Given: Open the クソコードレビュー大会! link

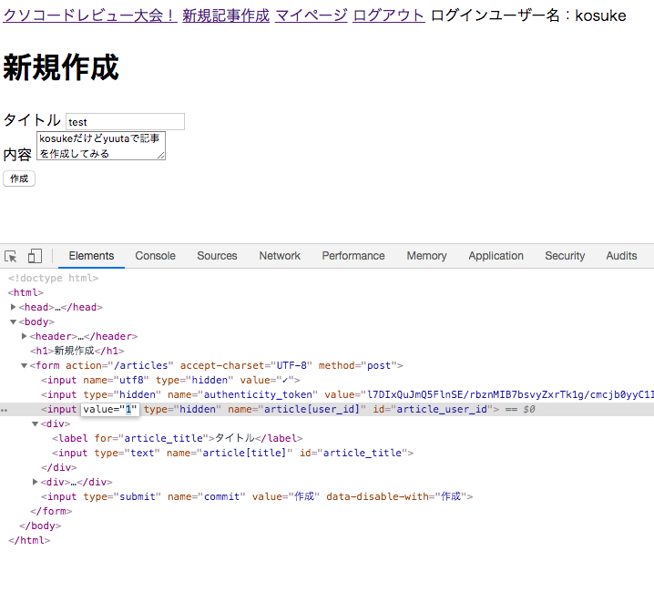Looking at the screenshot, I should pyautogui.click(x=90, y=15).
